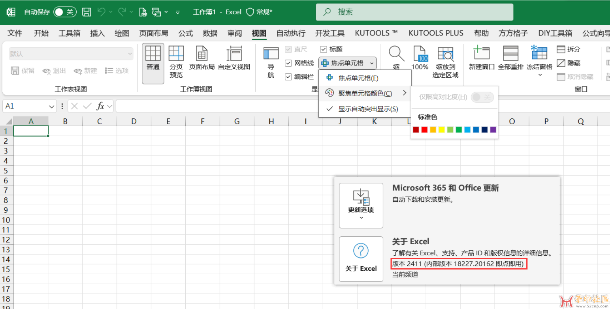This screenshot has width=610, height=309.
Task: Open the 开发工具 developer tab
Action: pyautogui.click(x=330, y=33)
